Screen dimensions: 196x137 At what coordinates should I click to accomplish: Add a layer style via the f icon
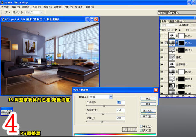166,96
